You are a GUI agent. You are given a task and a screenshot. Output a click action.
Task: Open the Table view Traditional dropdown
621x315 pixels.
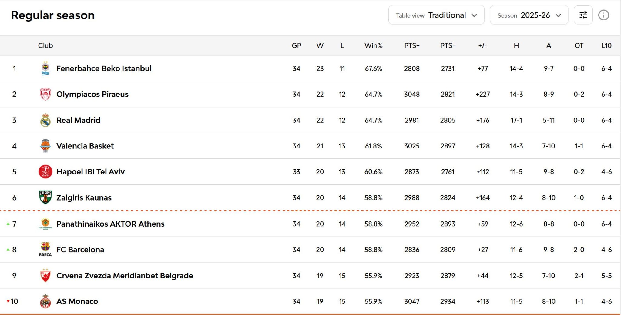(x=436, y=15)
